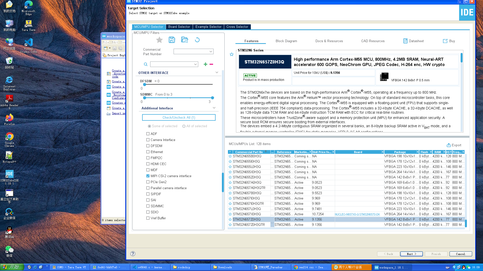Click the favorites star filter icon
Screen dimensions: 483x271
point(159,40)
